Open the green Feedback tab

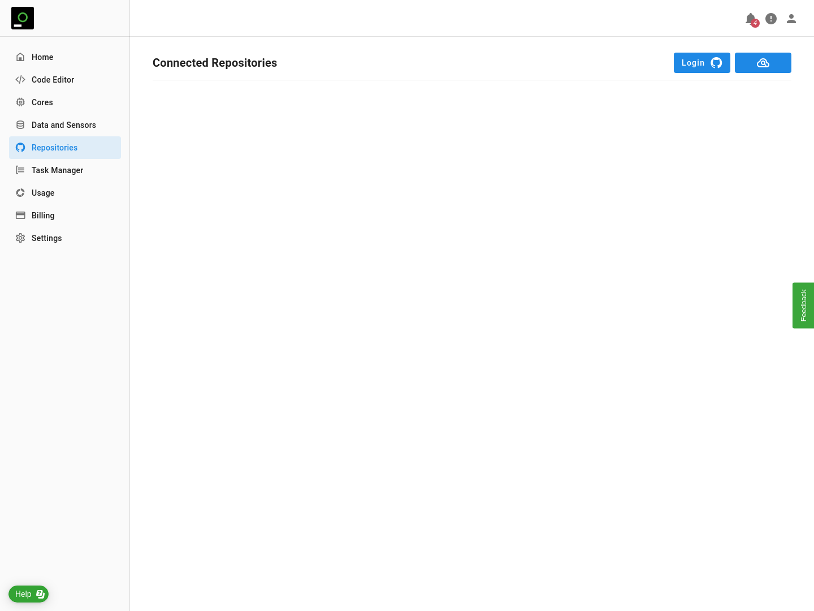coord(803,305)
